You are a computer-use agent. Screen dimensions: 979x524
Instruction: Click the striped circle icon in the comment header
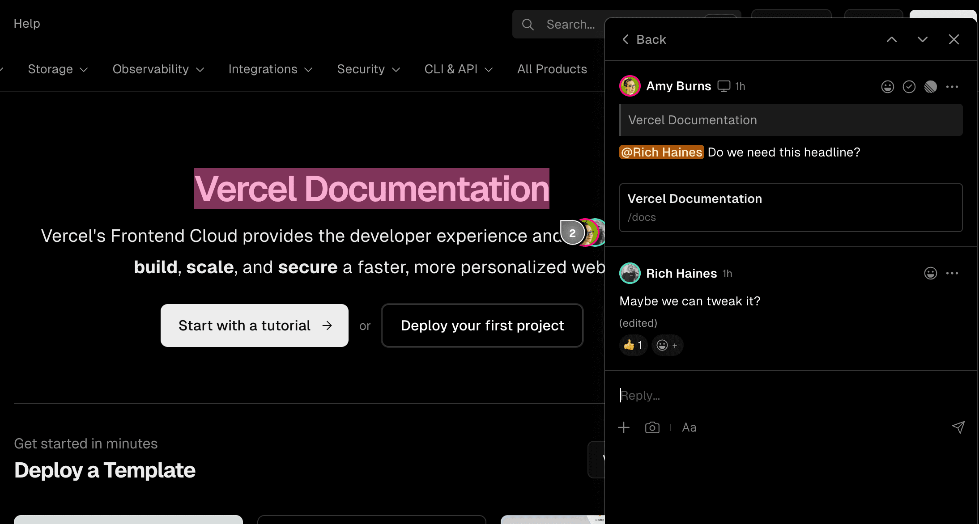click(931, 86)
